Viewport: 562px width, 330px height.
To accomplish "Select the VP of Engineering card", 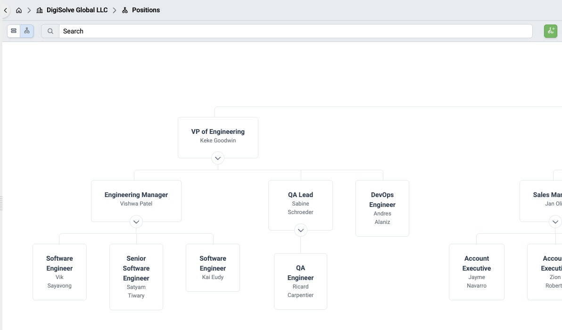I will tap(218, 138).
